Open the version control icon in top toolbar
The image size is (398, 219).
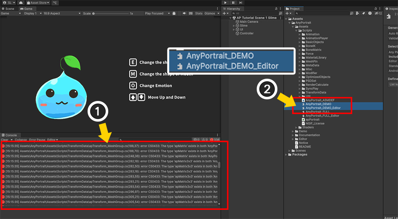point(55,2)
